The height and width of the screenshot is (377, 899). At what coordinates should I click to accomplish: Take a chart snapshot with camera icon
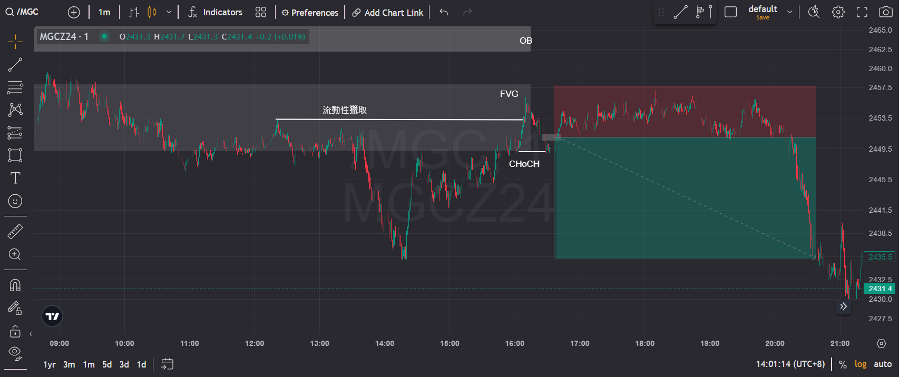pyautogui.click(x=886, y=12)
